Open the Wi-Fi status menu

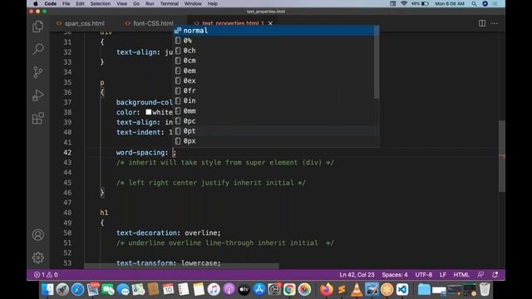(404, 3)
